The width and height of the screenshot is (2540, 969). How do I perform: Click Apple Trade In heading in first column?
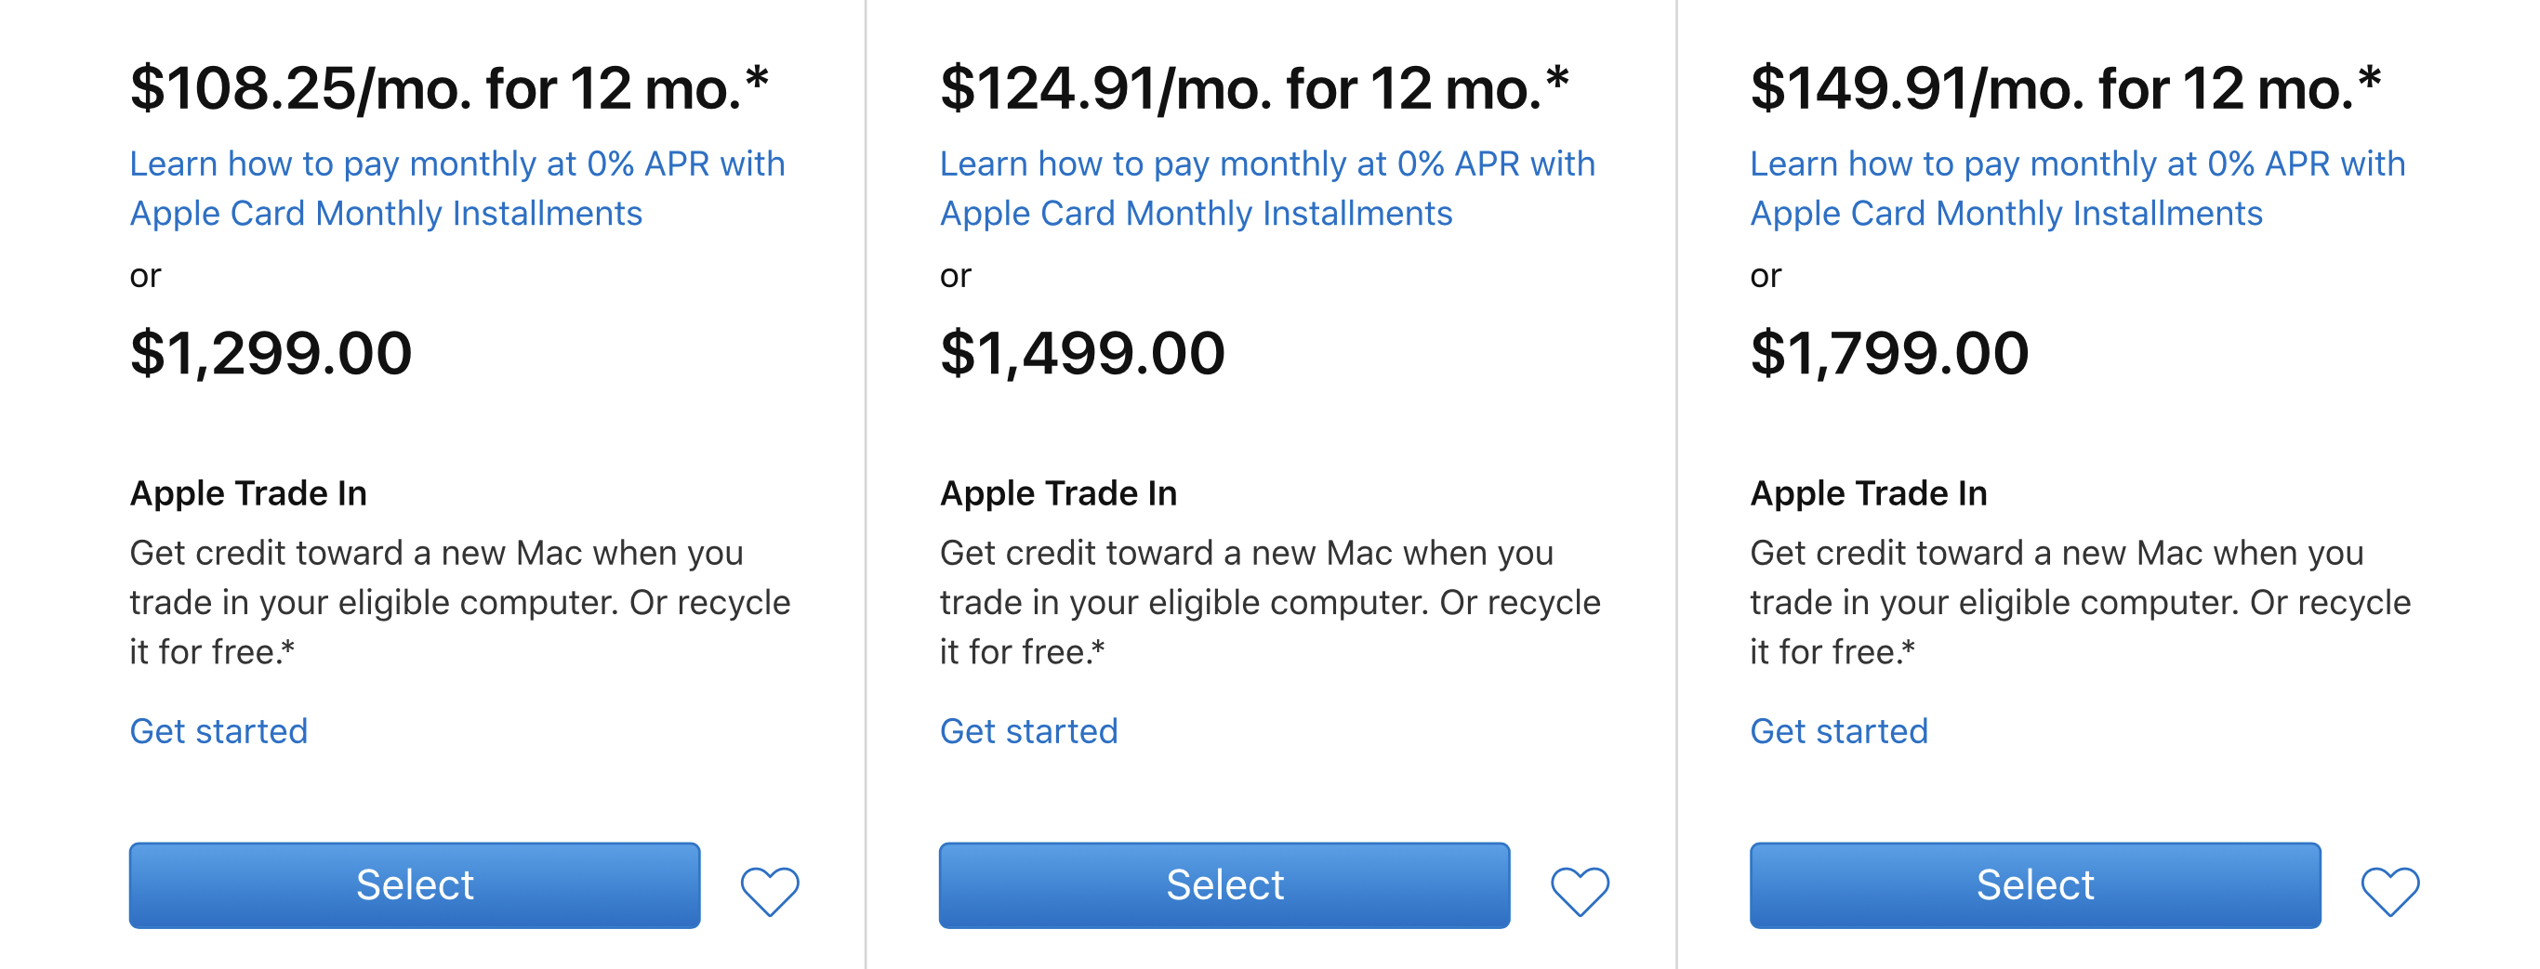coord(248,493)
